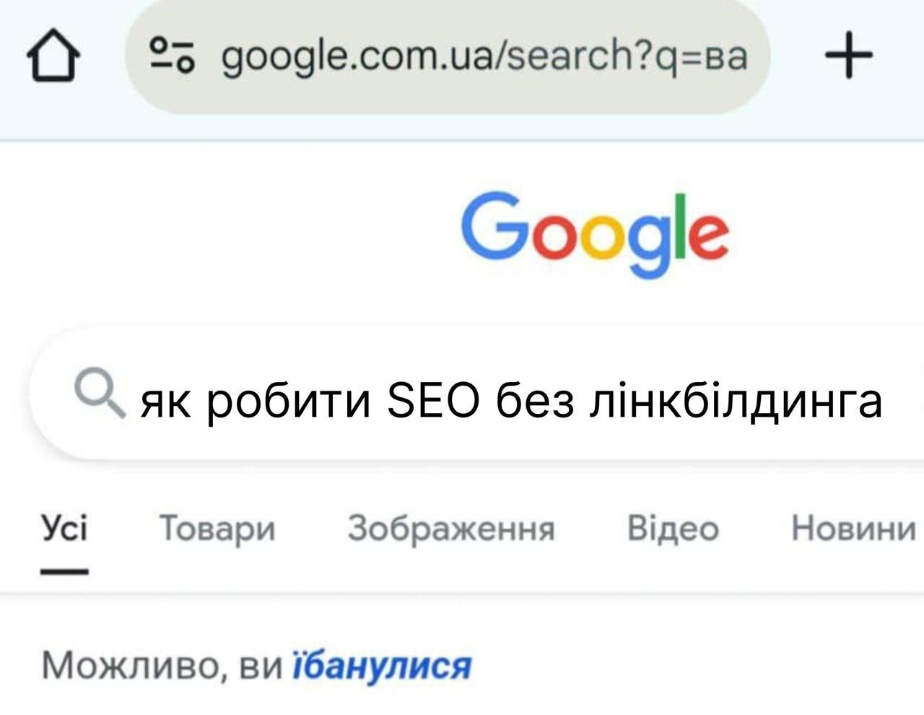Screen dimensions: 924x715
Task: Click the magnifier icon in search box
Action: 99,393
